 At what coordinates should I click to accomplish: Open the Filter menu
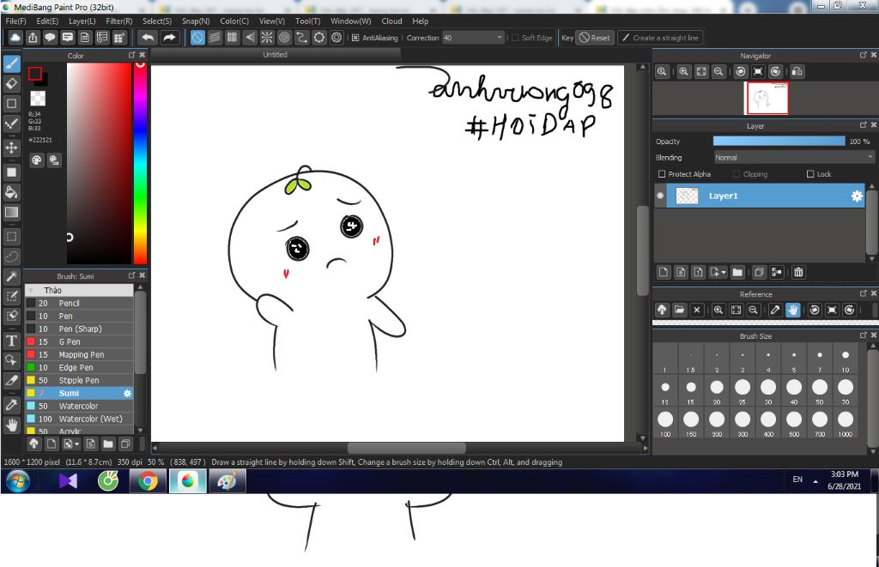118,21
